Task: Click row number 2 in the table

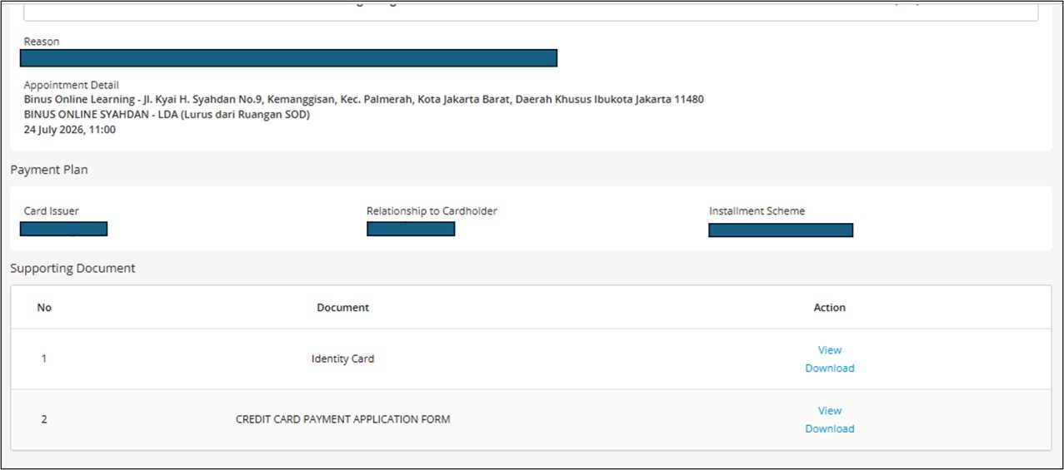Action: coord(44,419)
